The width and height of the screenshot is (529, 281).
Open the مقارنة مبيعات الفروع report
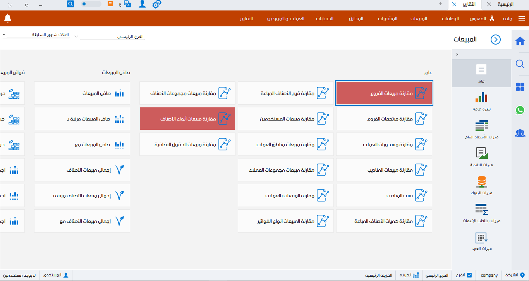click(x=384, y=93)
